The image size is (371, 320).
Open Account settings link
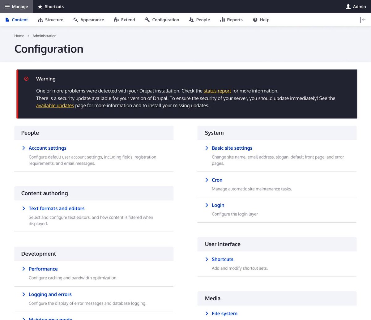tap(48, 148)
